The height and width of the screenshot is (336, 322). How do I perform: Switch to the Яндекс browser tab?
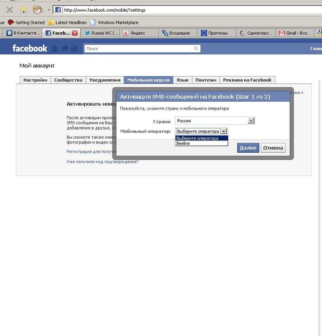pos(140,33)
